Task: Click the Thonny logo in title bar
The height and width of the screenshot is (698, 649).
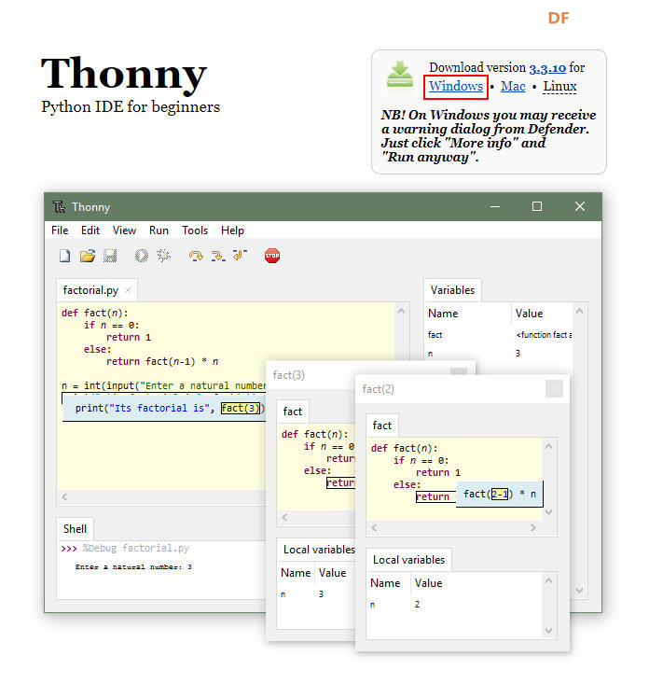Action: point(59,207)
